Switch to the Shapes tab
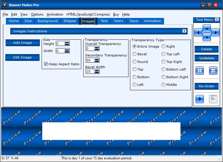Image resolution: width=223 pixels, height=162 pixels. tap(70, 21)
